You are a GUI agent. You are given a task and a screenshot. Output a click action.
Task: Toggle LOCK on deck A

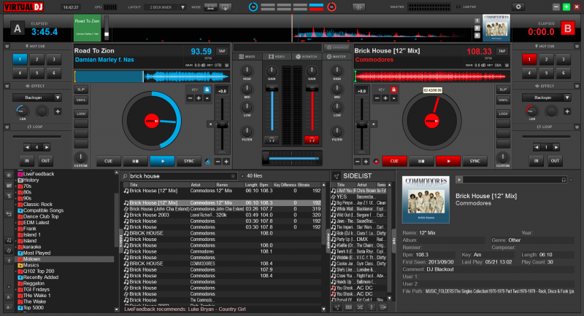tap(81, 114)
